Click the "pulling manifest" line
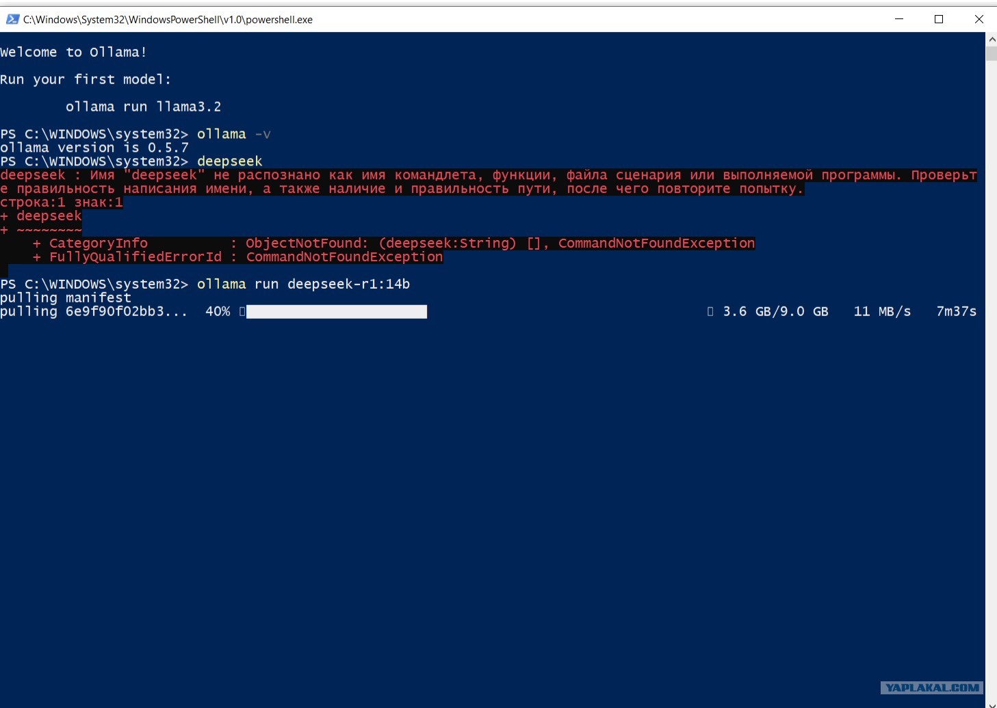This screenshot has width=997, height=708. [66, 298]
